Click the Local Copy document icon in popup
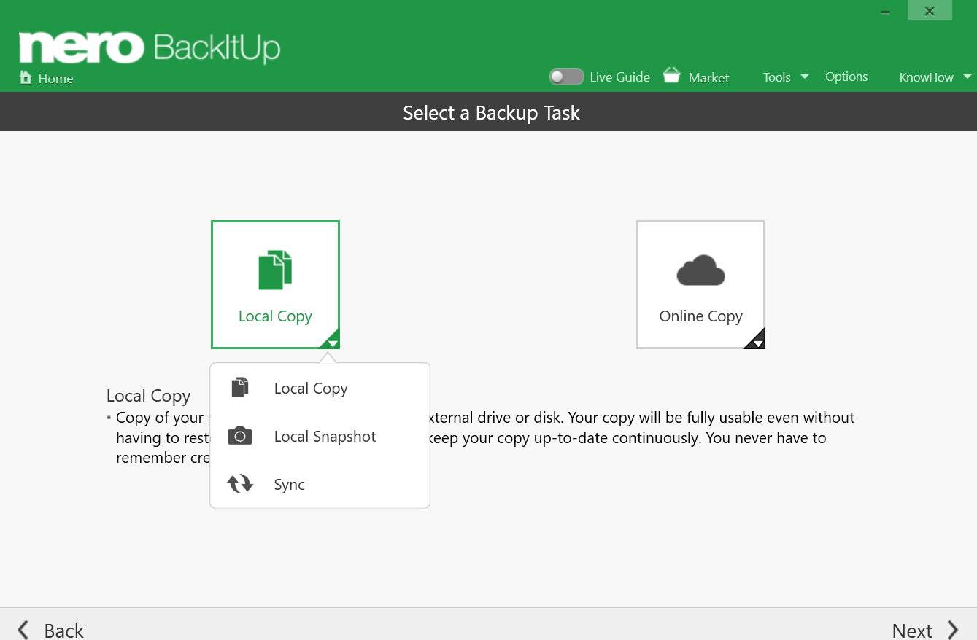 pos(240,388)
